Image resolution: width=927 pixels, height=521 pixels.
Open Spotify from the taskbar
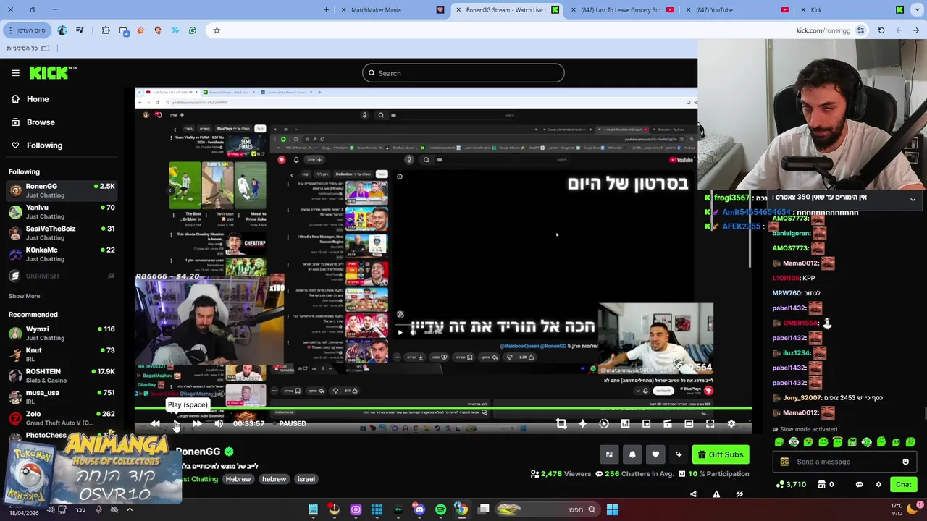(x=440, y=509)
